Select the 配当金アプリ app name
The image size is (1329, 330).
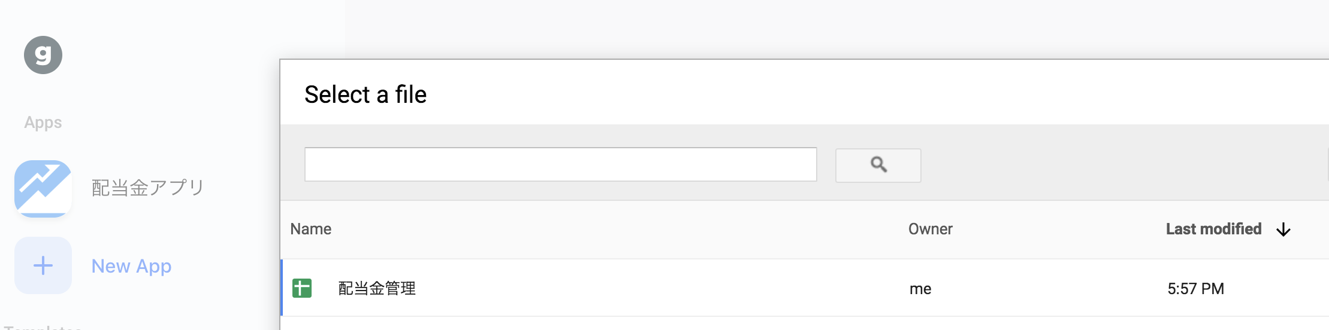pyautogui.click(x=147, y=188)
